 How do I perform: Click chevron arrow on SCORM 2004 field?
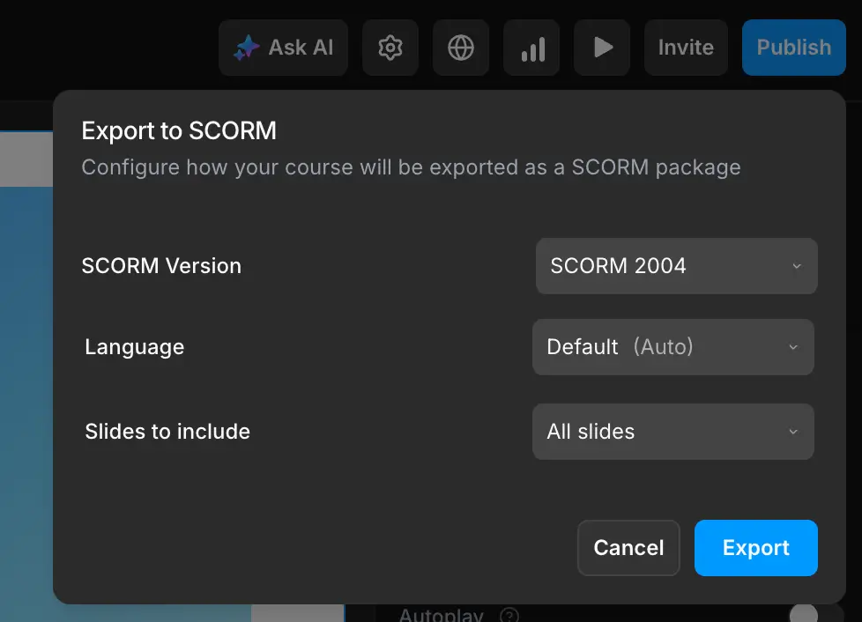(797, 266)
